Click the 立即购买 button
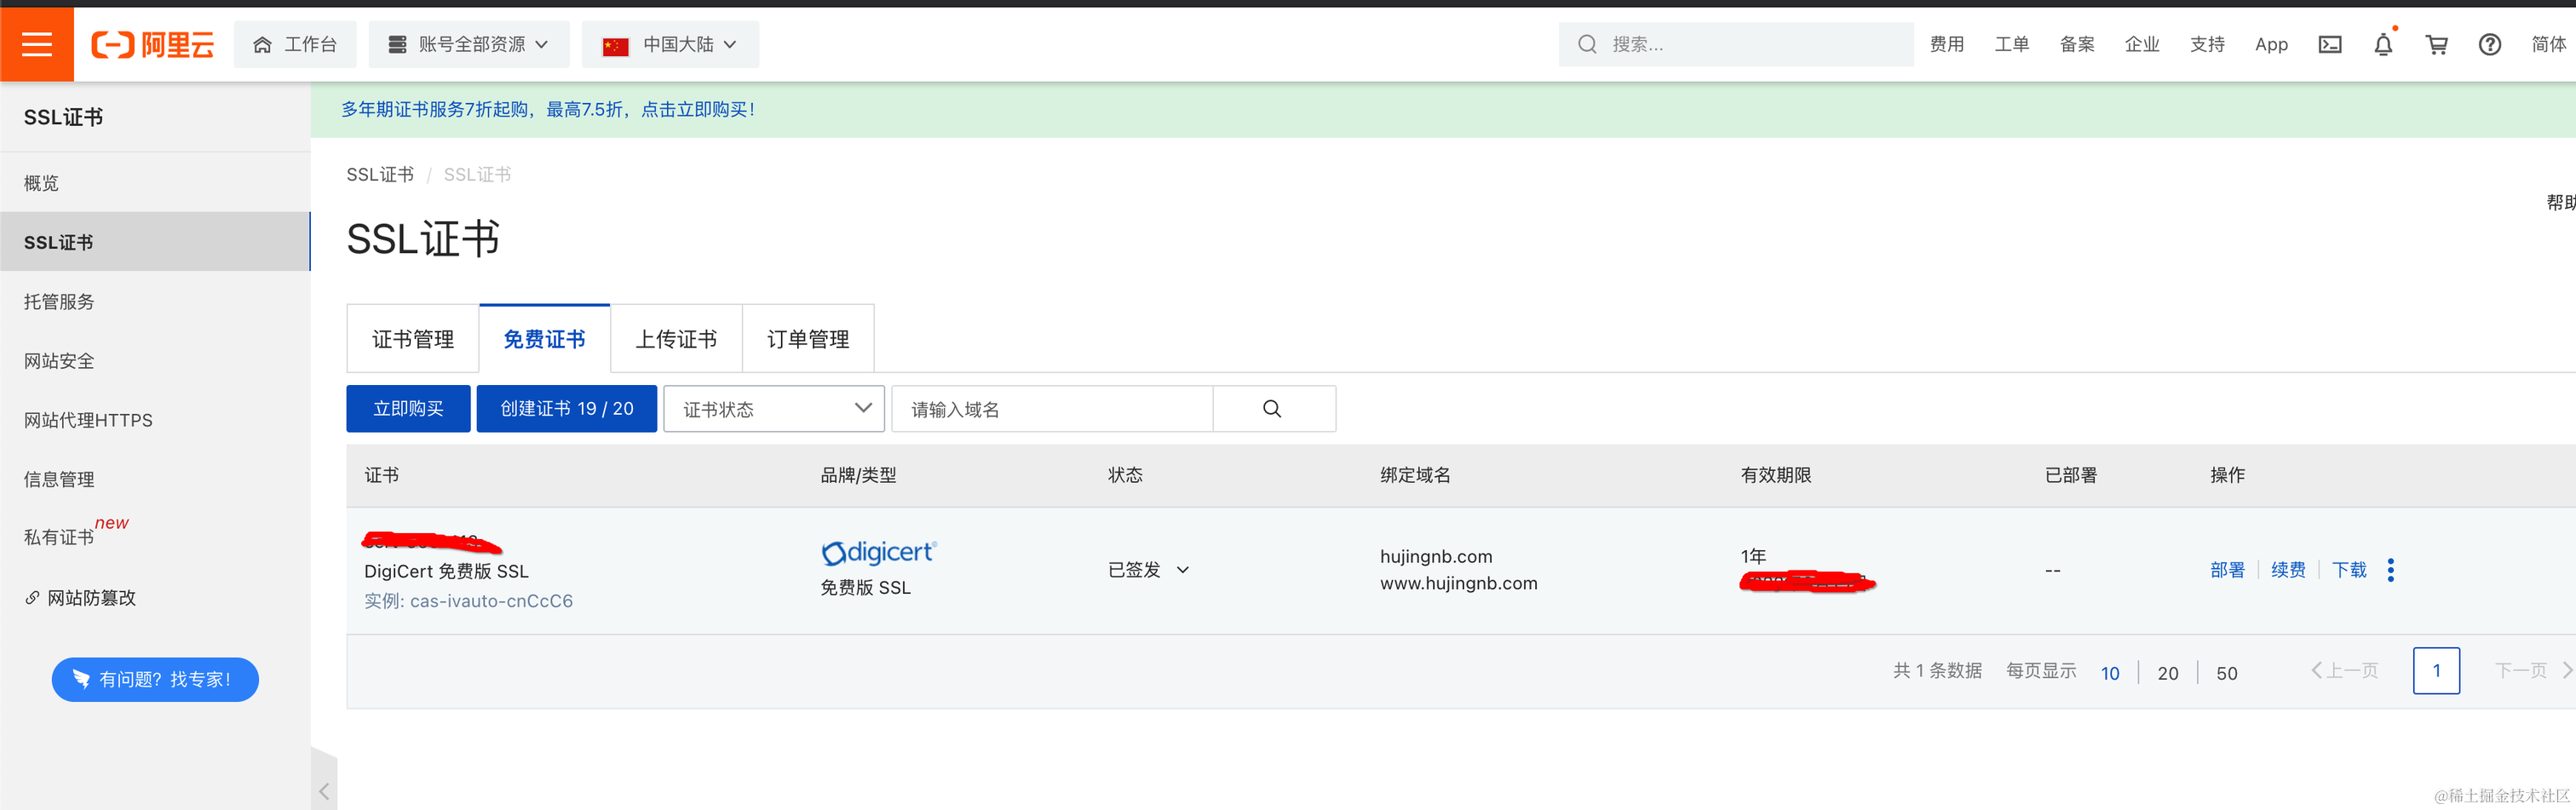 (x=408, y=409)
